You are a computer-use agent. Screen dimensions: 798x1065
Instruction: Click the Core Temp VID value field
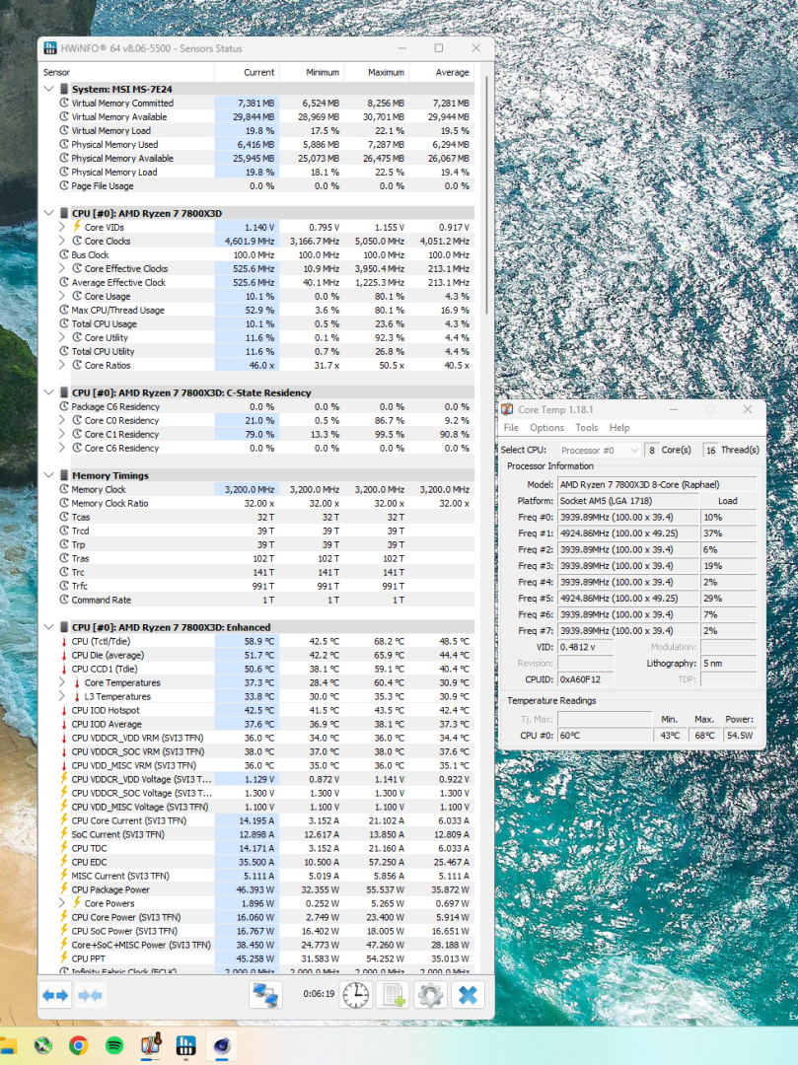click(585, 647)
